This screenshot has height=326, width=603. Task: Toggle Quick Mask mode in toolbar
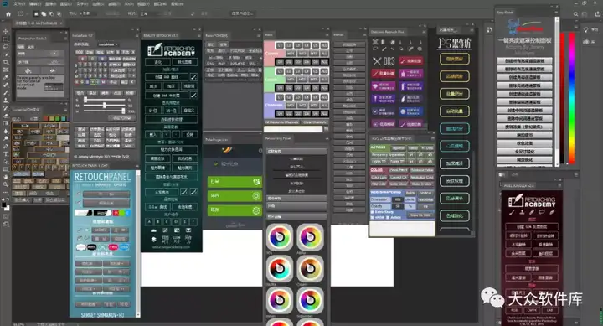pos(5,216)
